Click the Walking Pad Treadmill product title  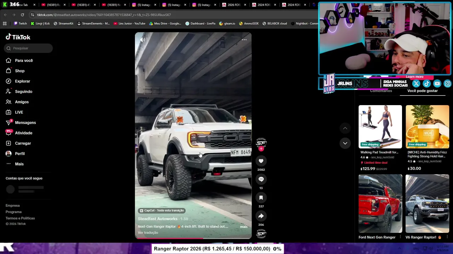[x=379, y=152]
